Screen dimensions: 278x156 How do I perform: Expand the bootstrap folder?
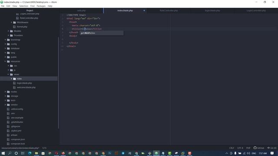[5, 40]
